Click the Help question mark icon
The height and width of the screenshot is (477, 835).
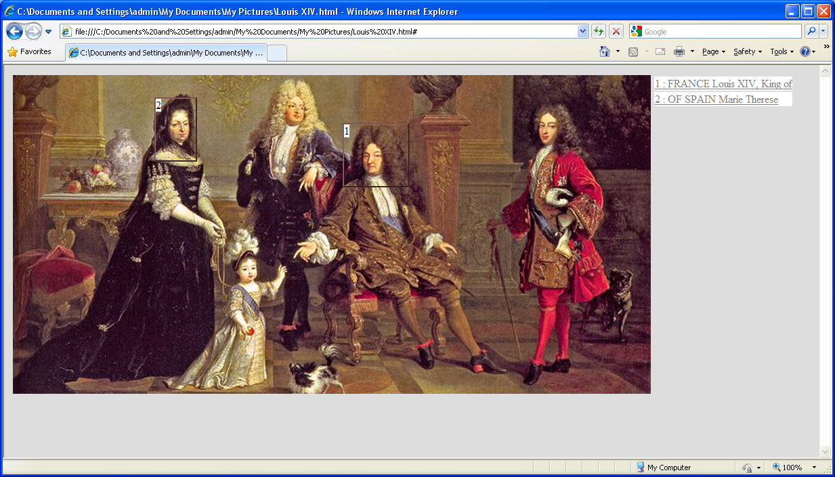click(805, 51)
